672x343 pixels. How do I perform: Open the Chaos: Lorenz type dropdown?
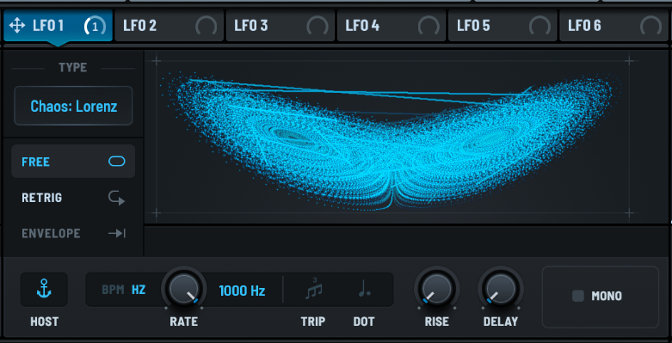tap(73, 106)
